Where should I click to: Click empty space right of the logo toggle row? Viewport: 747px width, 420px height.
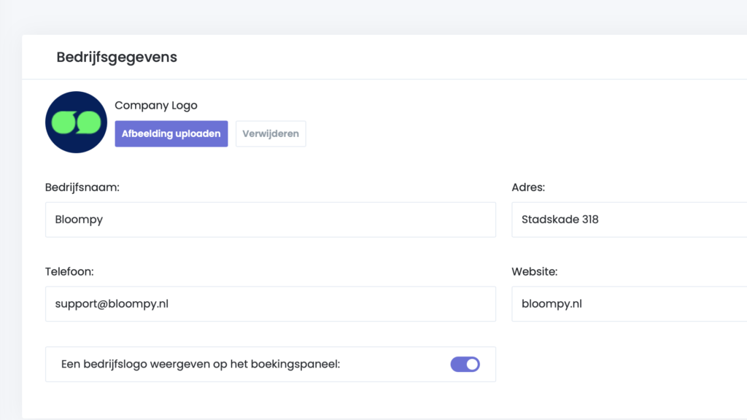(620, 364)
